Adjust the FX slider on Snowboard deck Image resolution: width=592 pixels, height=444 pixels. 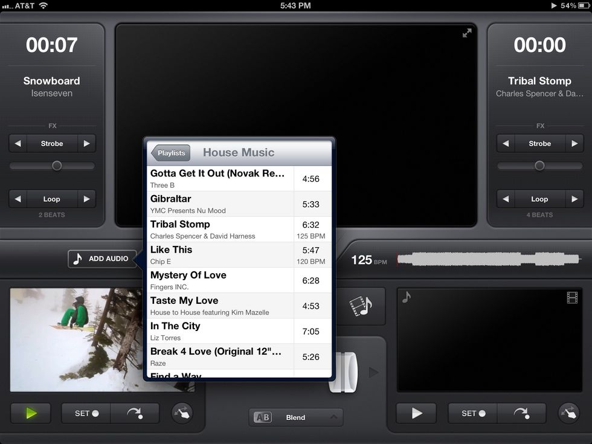tap(57, 166)
